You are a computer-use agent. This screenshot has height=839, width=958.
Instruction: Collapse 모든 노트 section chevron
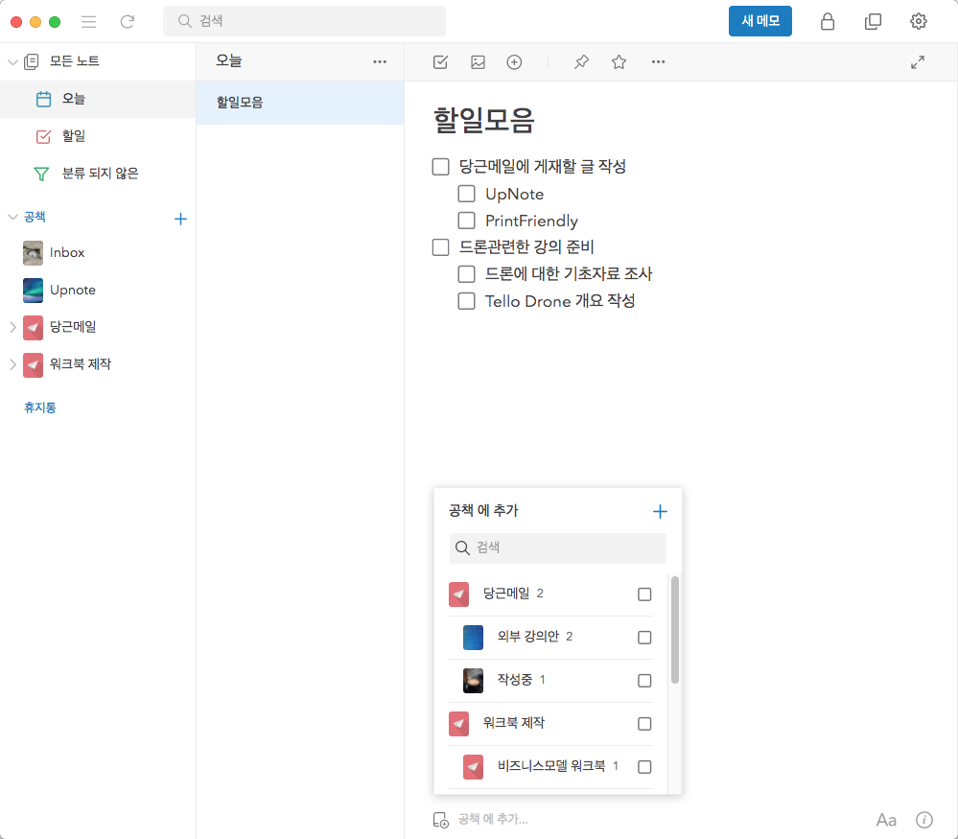pos(12,61)
